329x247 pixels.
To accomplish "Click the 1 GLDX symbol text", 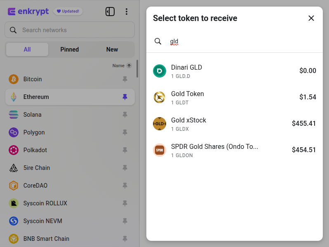I will [x=180, y=129].
